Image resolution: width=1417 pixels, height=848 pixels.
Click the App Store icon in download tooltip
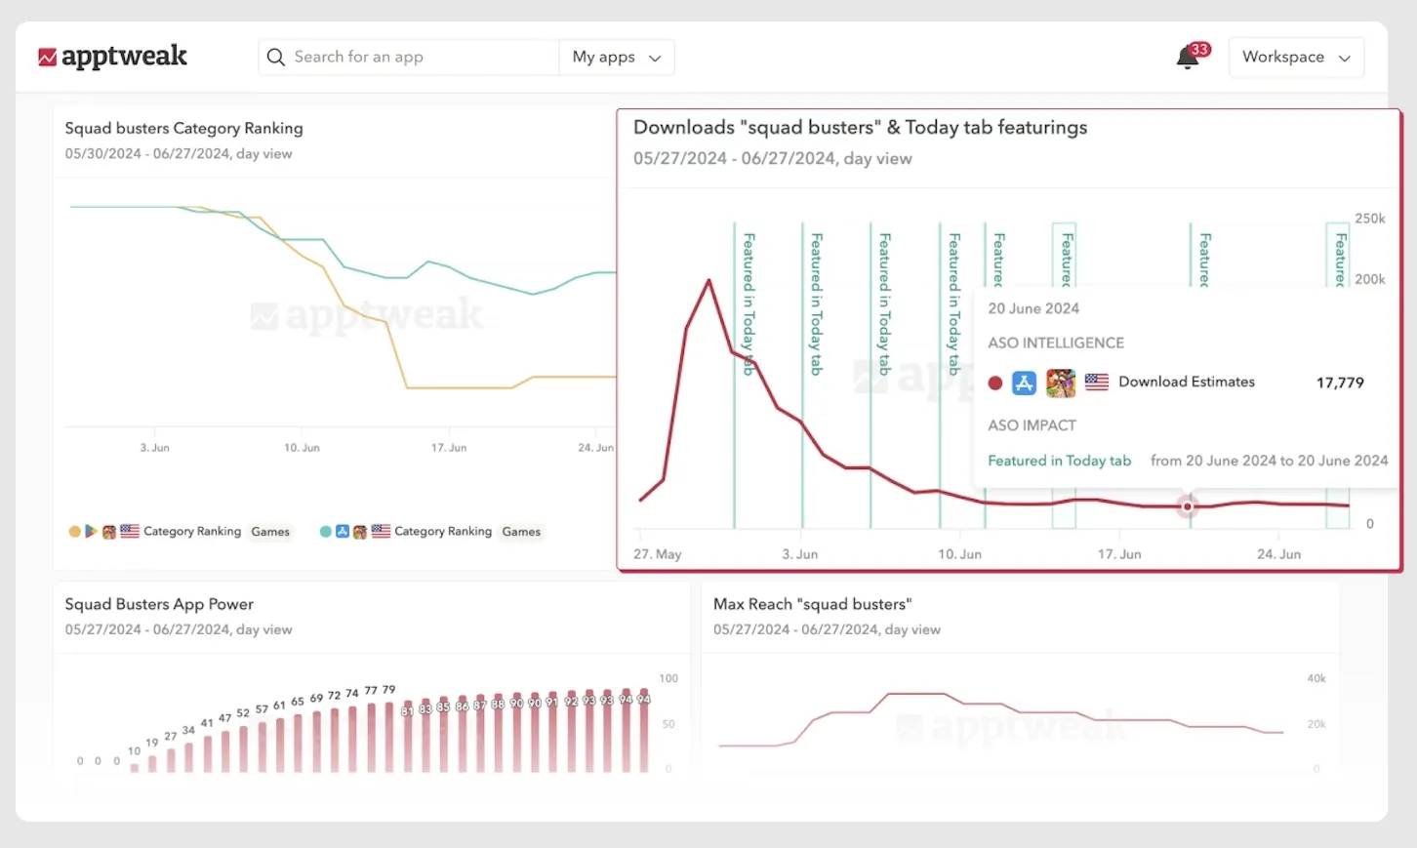(1024, 383)
